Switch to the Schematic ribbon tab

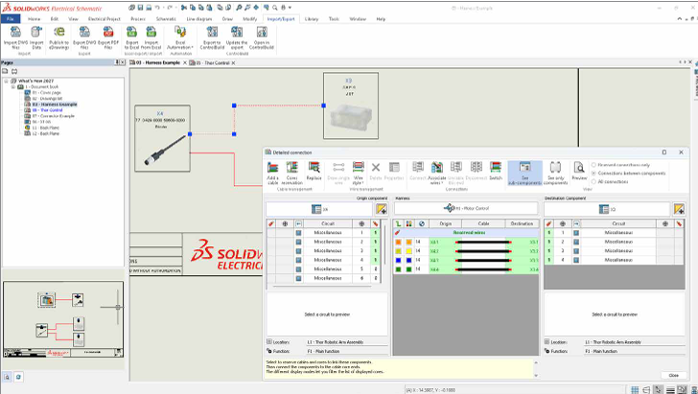click(x=166, y=19)
